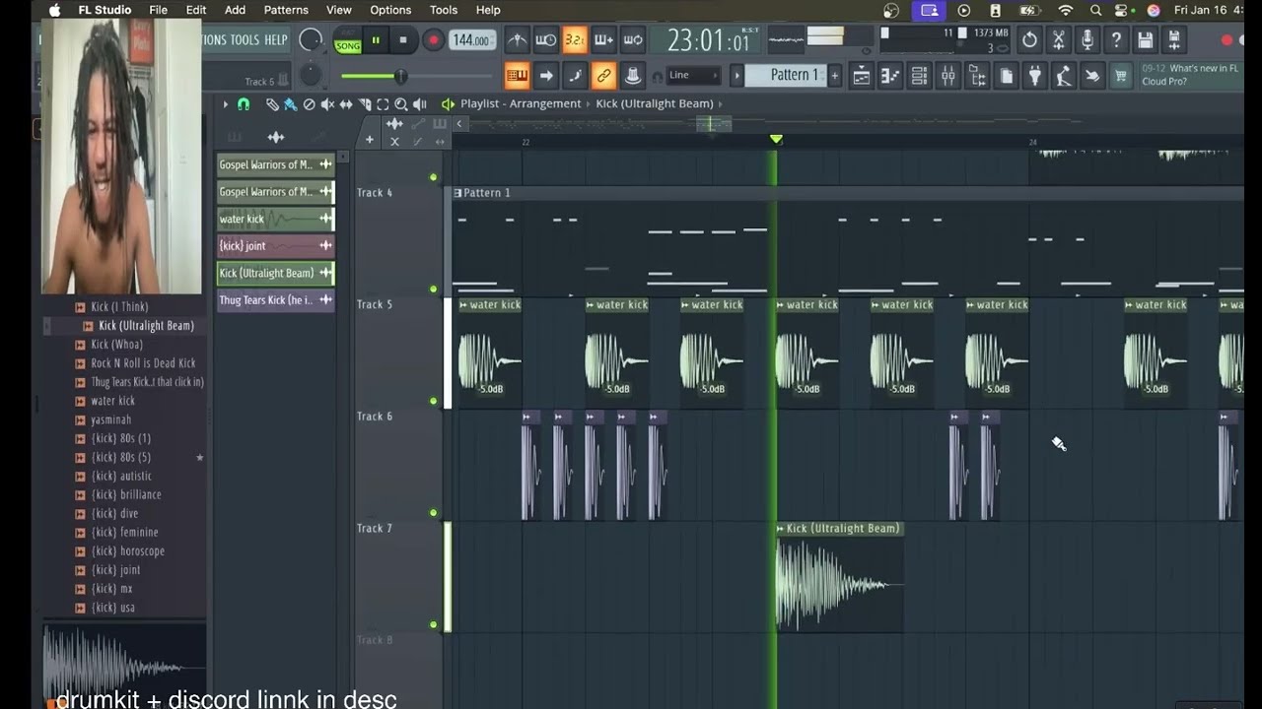Screen dimensions: 1262x709
Task: Click the red Record button
Action: (x=433, y=40)
